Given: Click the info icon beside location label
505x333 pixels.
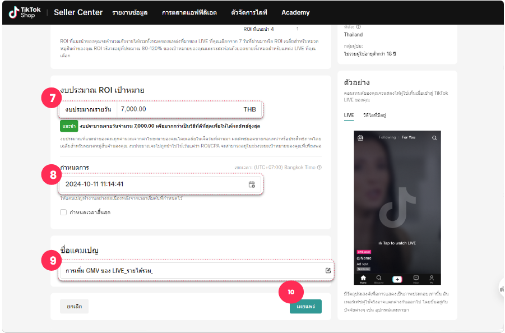Looking at the screenshot, I should pos(358,26).
